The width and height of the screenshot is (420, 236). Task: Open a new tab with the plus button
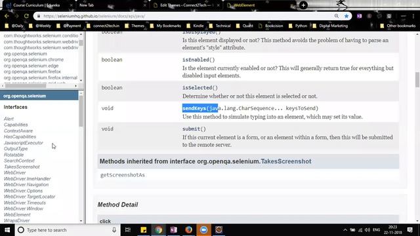click(303, 5)
